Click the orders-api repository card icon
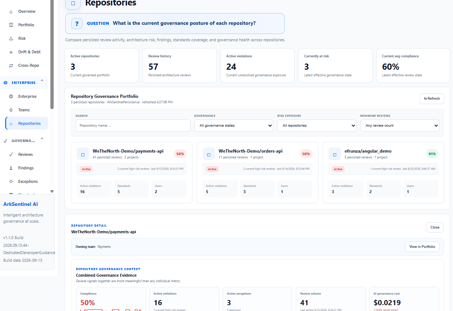The height and width of the screenshot is (311, 453). click(209, 154)
